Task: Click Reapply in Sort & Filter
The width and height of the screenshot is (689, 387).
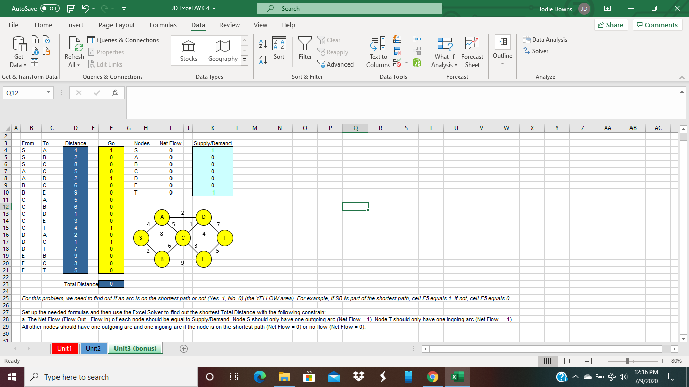Action: 334,52
